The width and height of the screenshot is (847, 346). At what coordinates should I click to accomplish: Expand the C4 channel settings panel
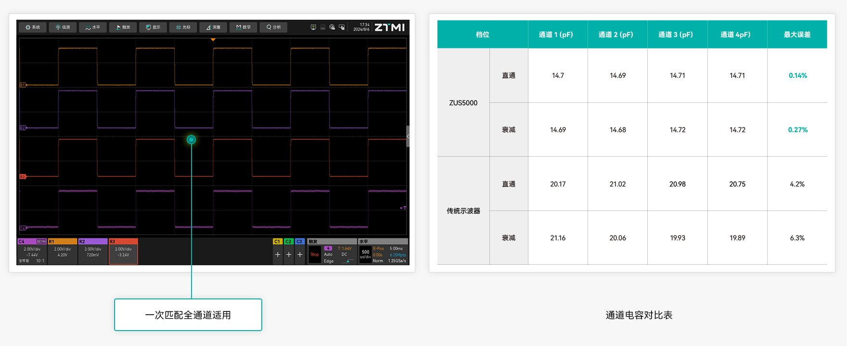[x=32, y=251]
